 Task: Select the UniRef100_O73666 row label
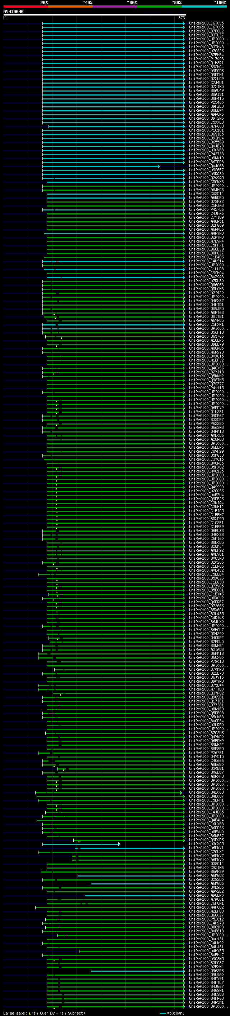[206, 606]
